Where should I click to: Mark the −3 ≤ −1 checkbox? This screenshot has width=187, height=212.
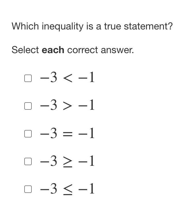point(28,189)
